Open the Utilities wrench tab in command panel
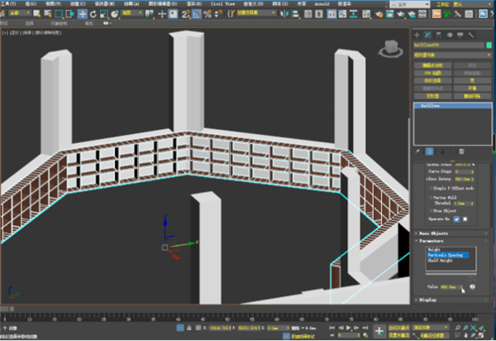 471,36
